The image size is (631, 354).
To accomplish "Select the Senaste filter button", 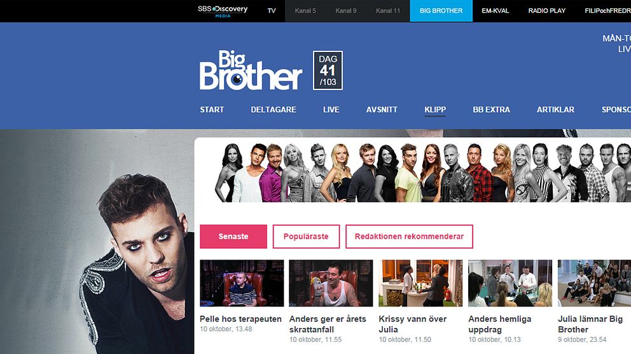I will click(x=233, y=237).
